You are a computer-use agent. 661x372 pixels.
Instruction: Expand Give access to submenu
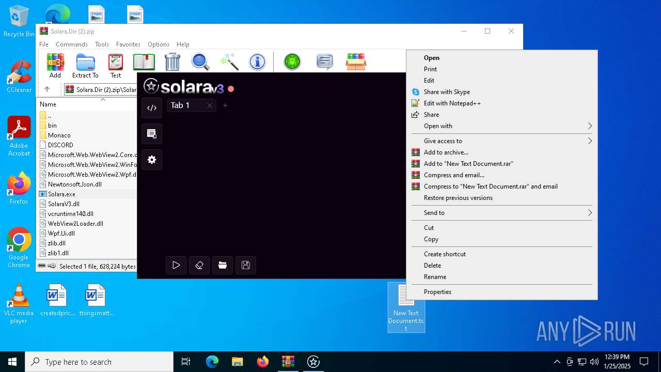tap(502, 141)
